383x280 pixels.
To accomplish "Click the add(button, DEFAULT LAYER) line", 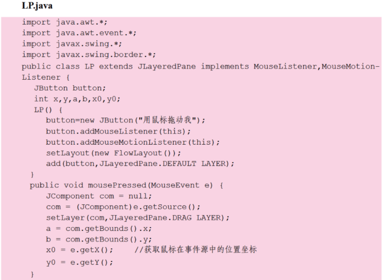I will click(140, 164).
